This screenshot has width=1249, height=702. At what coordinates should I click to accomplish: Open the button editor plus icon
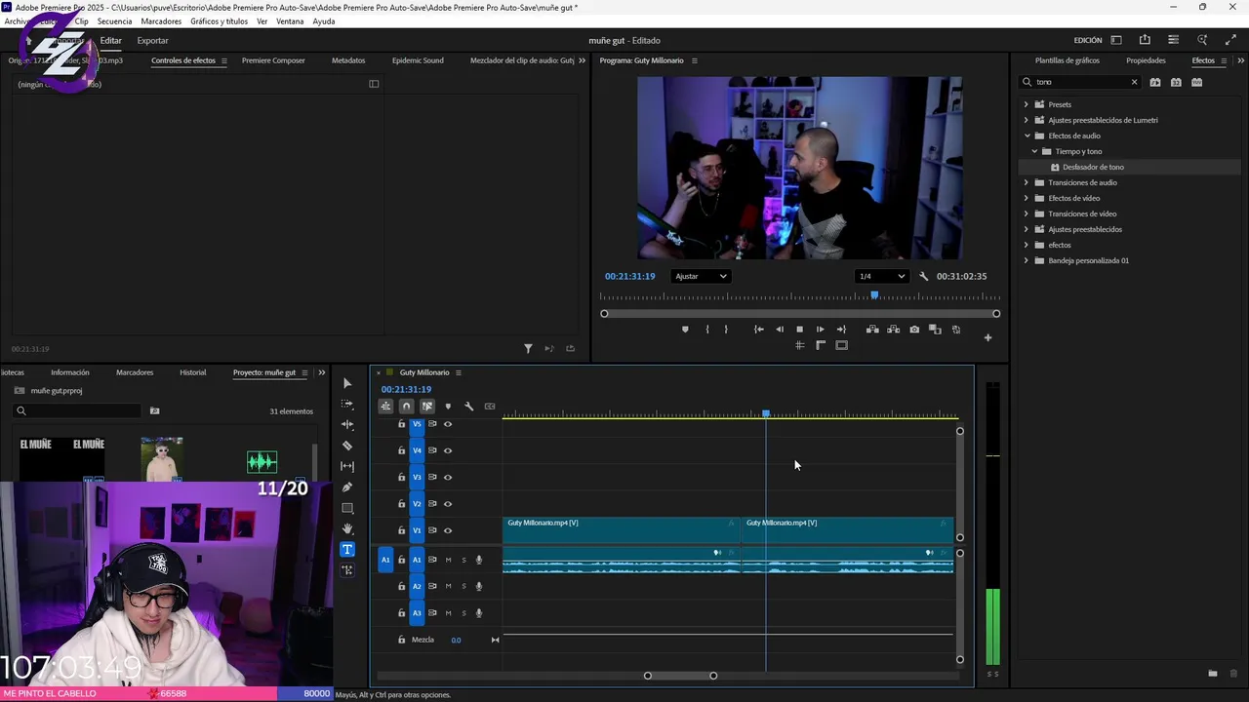987,337
